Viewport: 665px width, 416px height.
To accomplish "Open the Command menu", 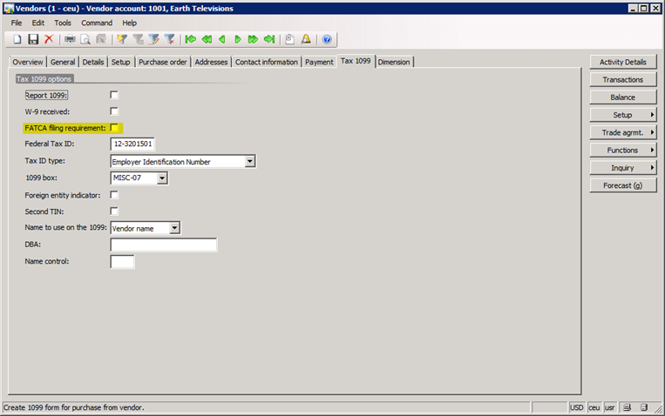I will 97,23.
